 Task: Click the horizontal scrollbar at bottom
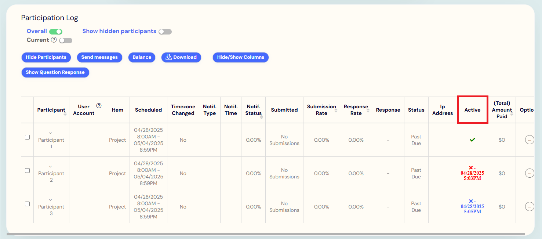(266, 234)
